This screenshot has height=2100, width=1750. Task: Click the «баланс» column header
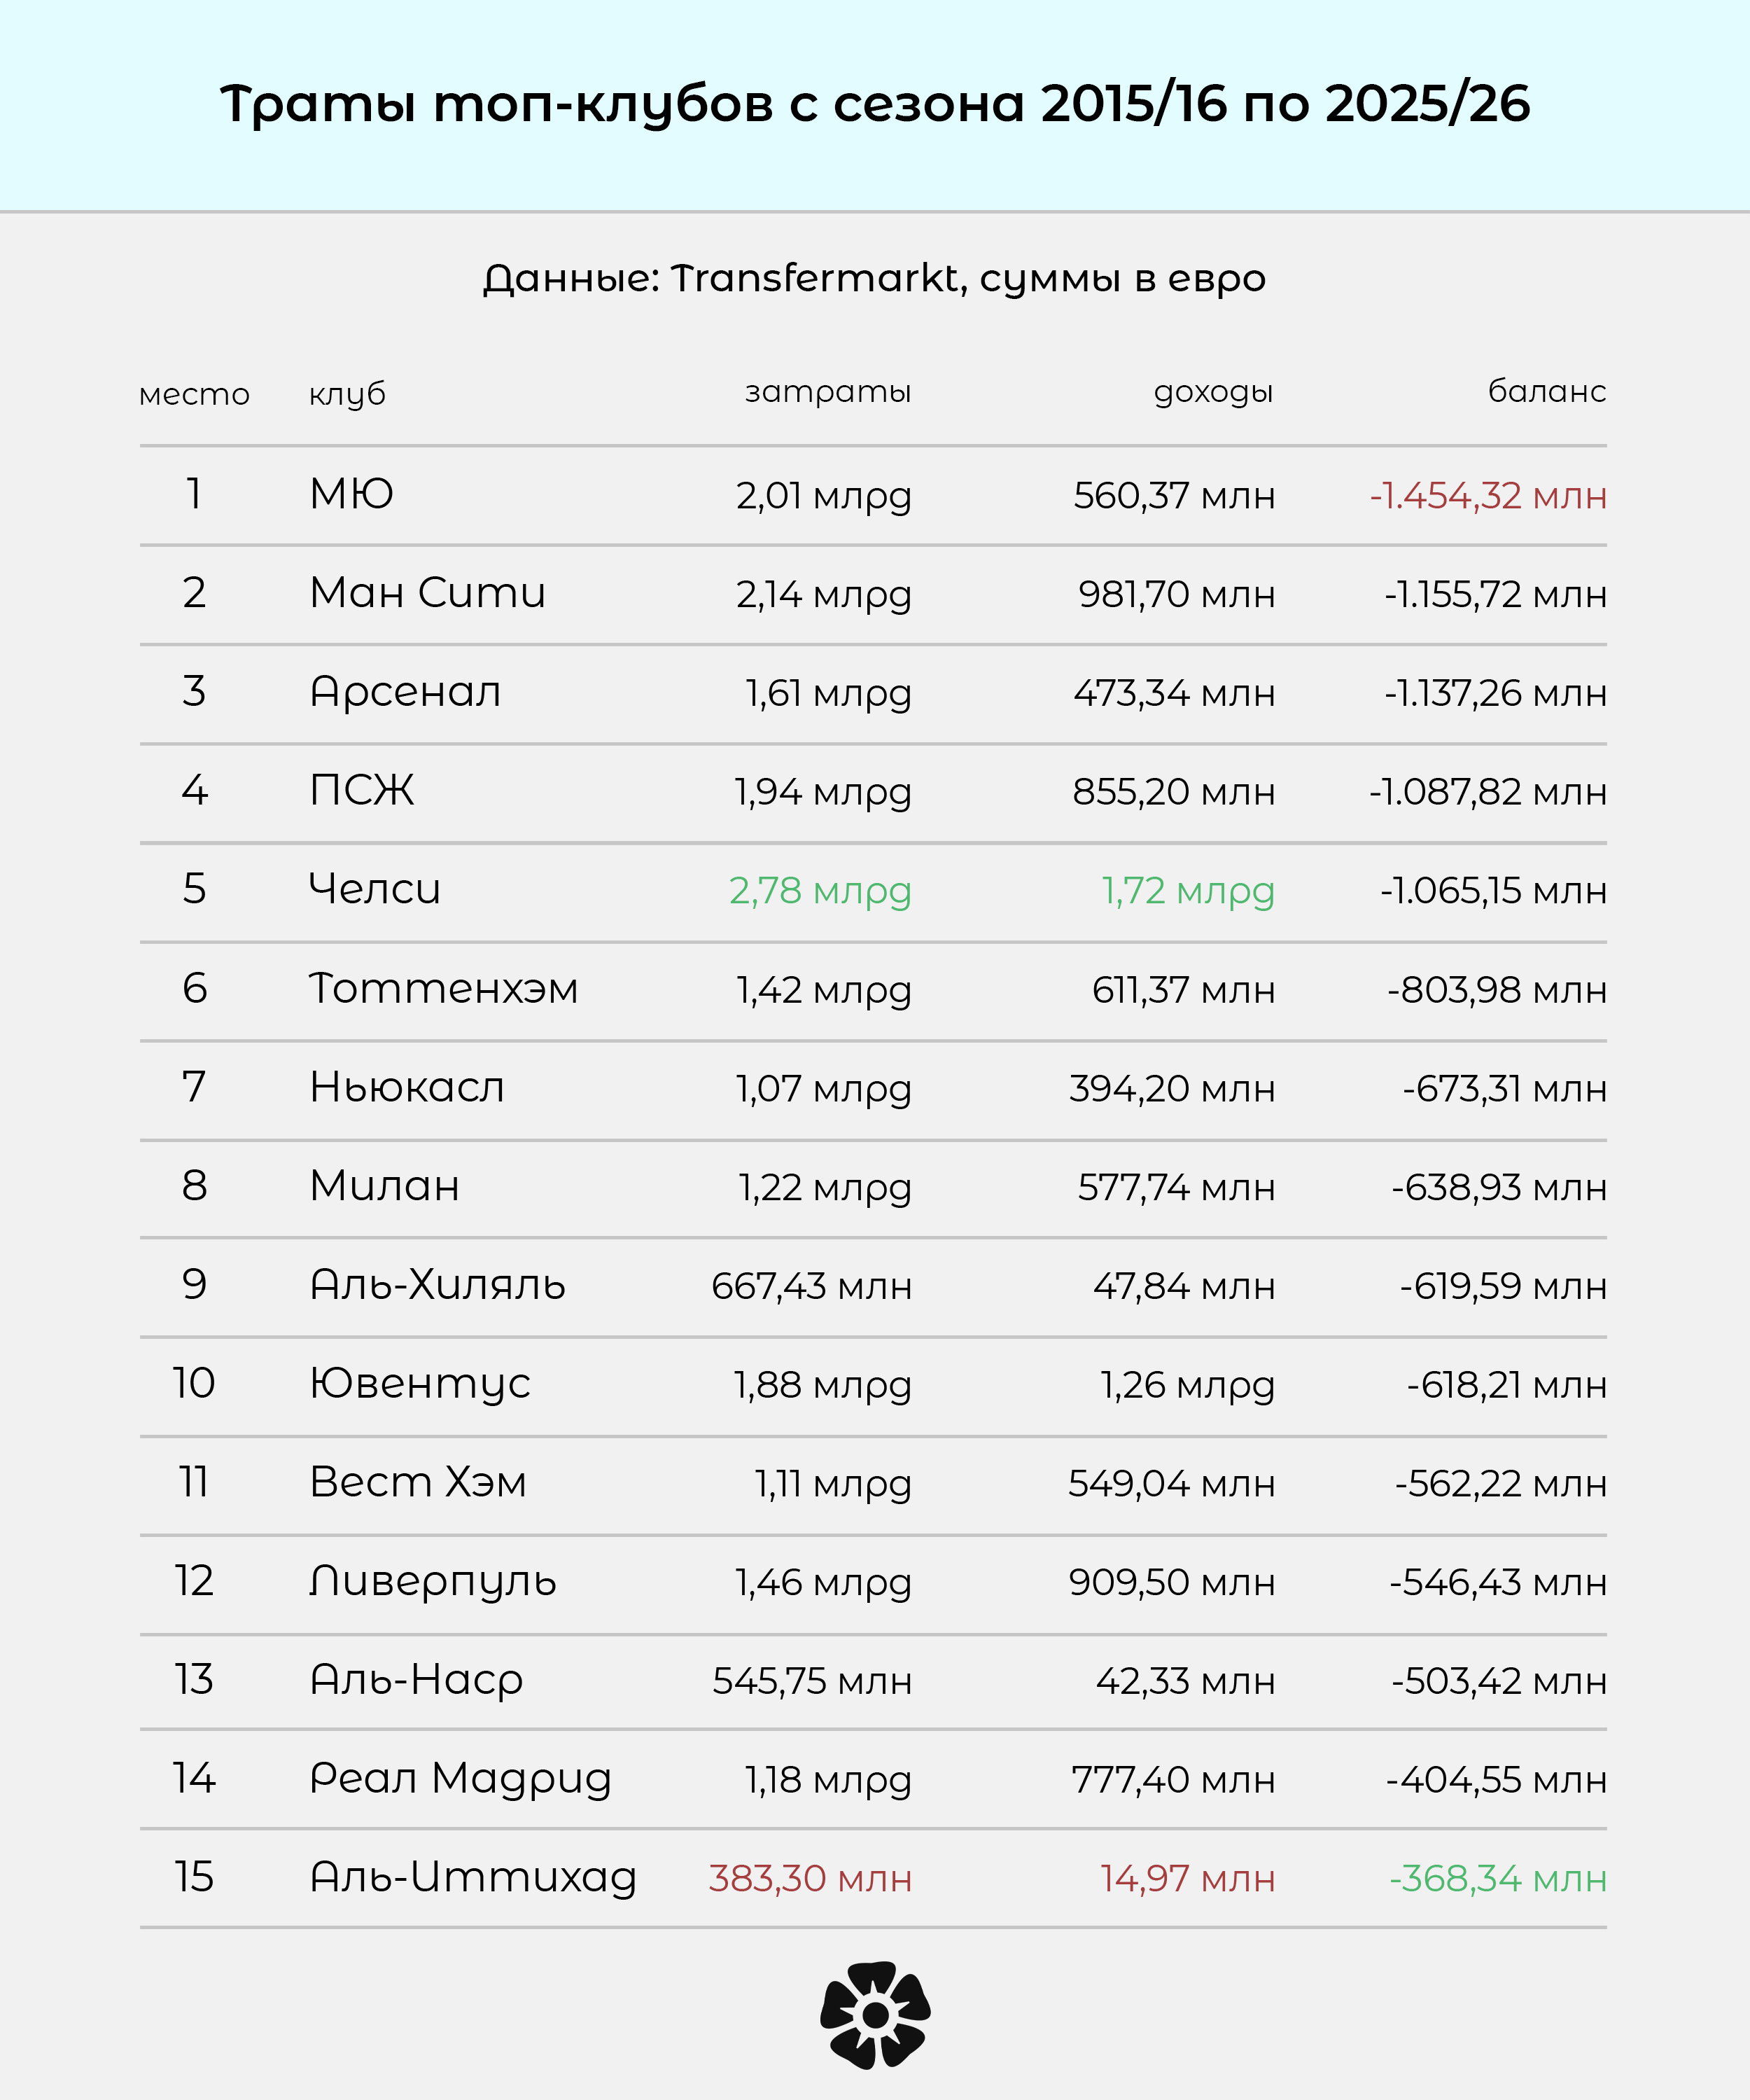pos(1546,391)
